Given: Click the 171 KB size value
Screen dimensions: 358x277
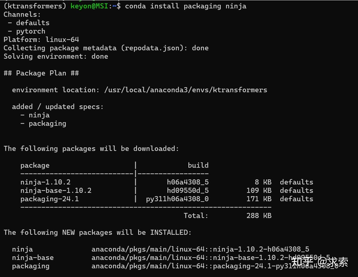Looking at the screenshot, I should point(259,199).
